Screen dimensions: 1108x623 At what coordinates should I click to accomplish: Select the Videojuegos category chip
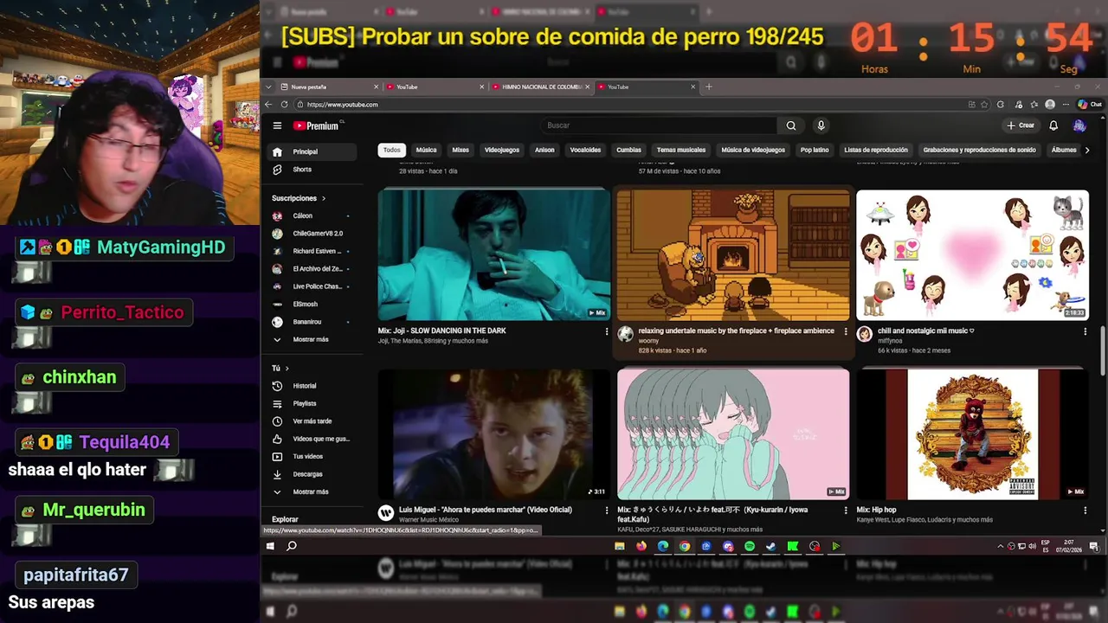(502, 150)
